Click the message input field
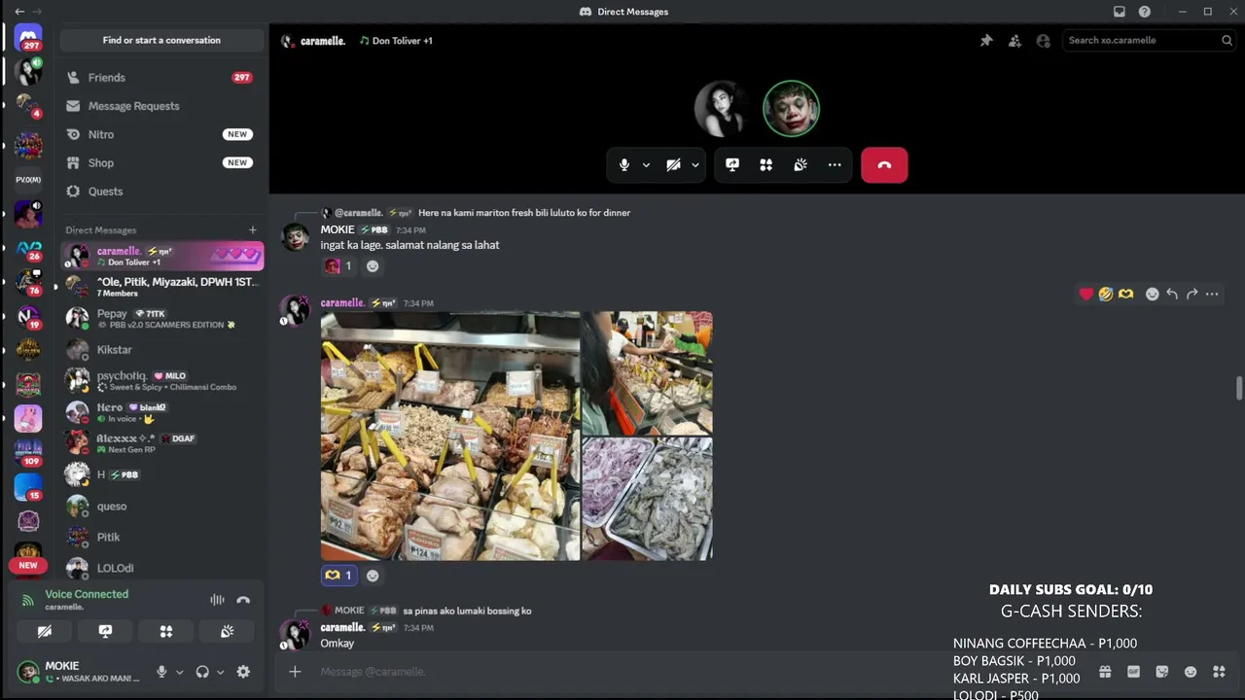 coord(700,672)
